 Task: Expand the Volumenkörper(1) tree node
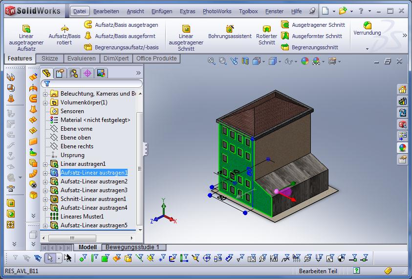pos(45,102)
